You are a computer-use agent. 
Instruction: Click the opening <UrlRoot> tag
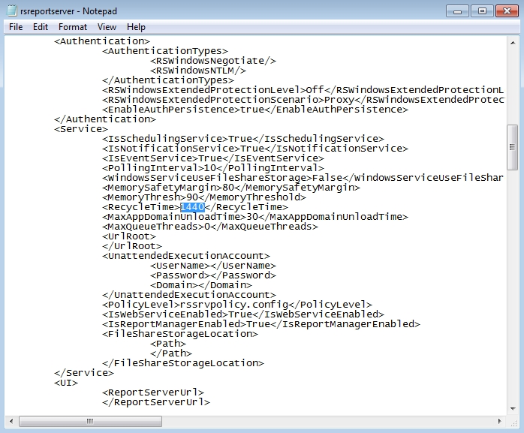(x=129, y=236)
